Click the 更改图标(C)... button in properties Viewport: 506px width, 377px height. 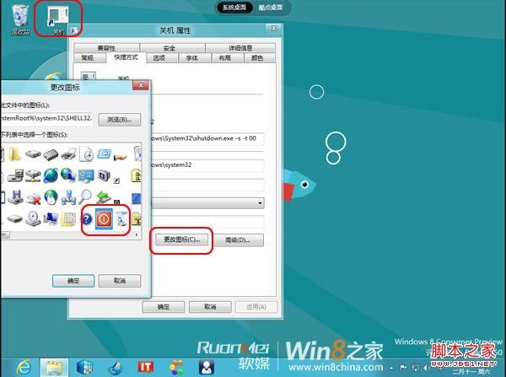[181, 240]
